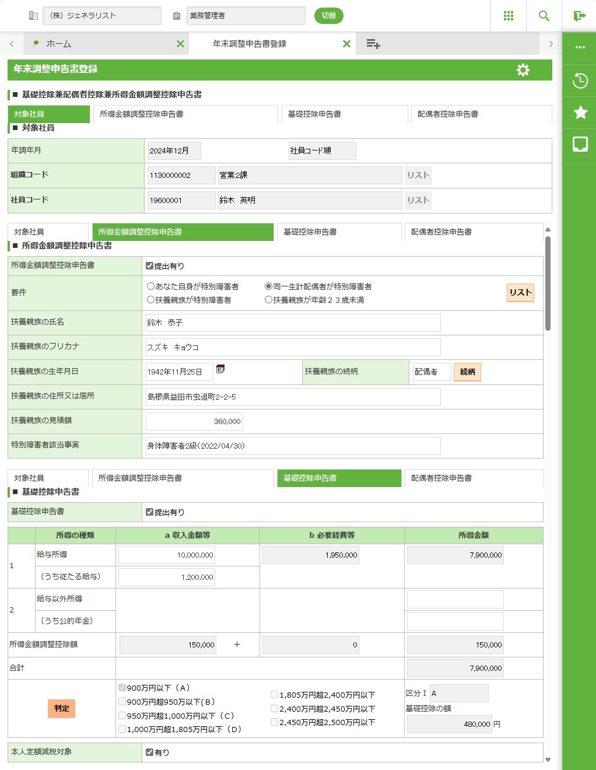Uncheck 提出有り for 所得金額調整控除申告書

click(150, 266)
